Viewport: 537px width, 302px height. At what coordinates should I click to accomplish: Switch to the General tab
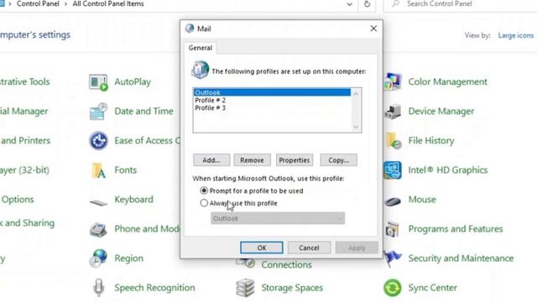[x=201, y=48]
